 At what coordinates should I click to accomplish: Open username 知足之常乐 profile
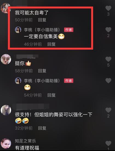[25, 141]
